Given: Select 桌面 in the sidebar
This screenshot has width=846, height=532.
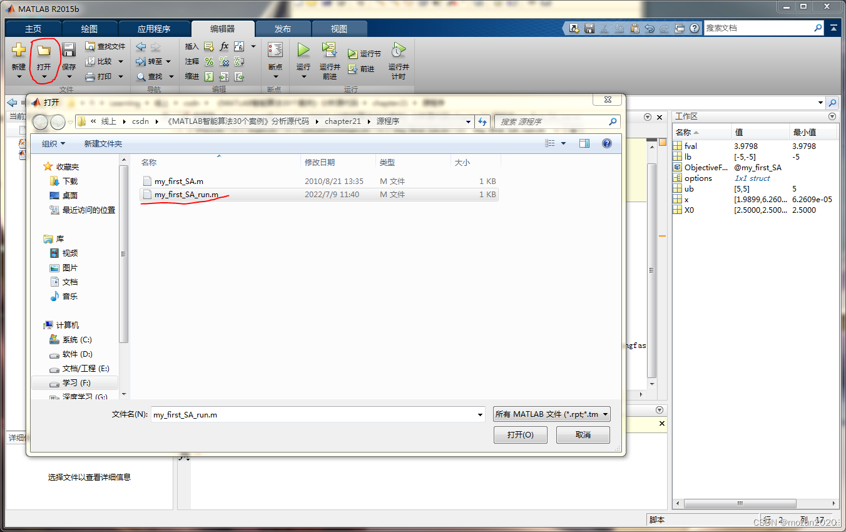Looking at the screenshot, I should click(x=70, y=195).
